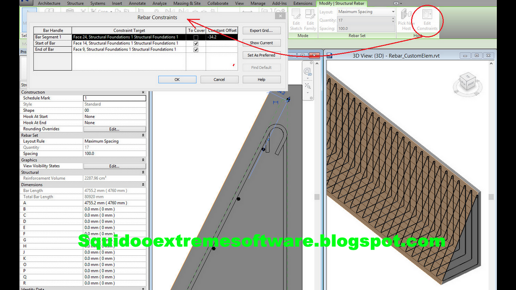This screenshot has height=290, width=516.
Task: Uncheck To Cover for End of Bar
Action: click(x=196, y=50)
